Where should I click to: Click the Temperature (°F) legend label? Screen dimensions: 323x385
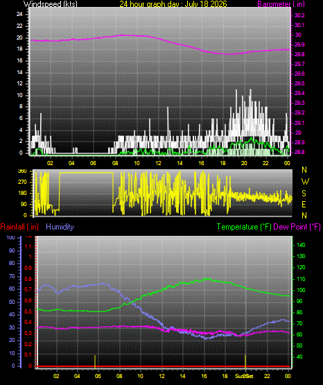coord(244,227)
